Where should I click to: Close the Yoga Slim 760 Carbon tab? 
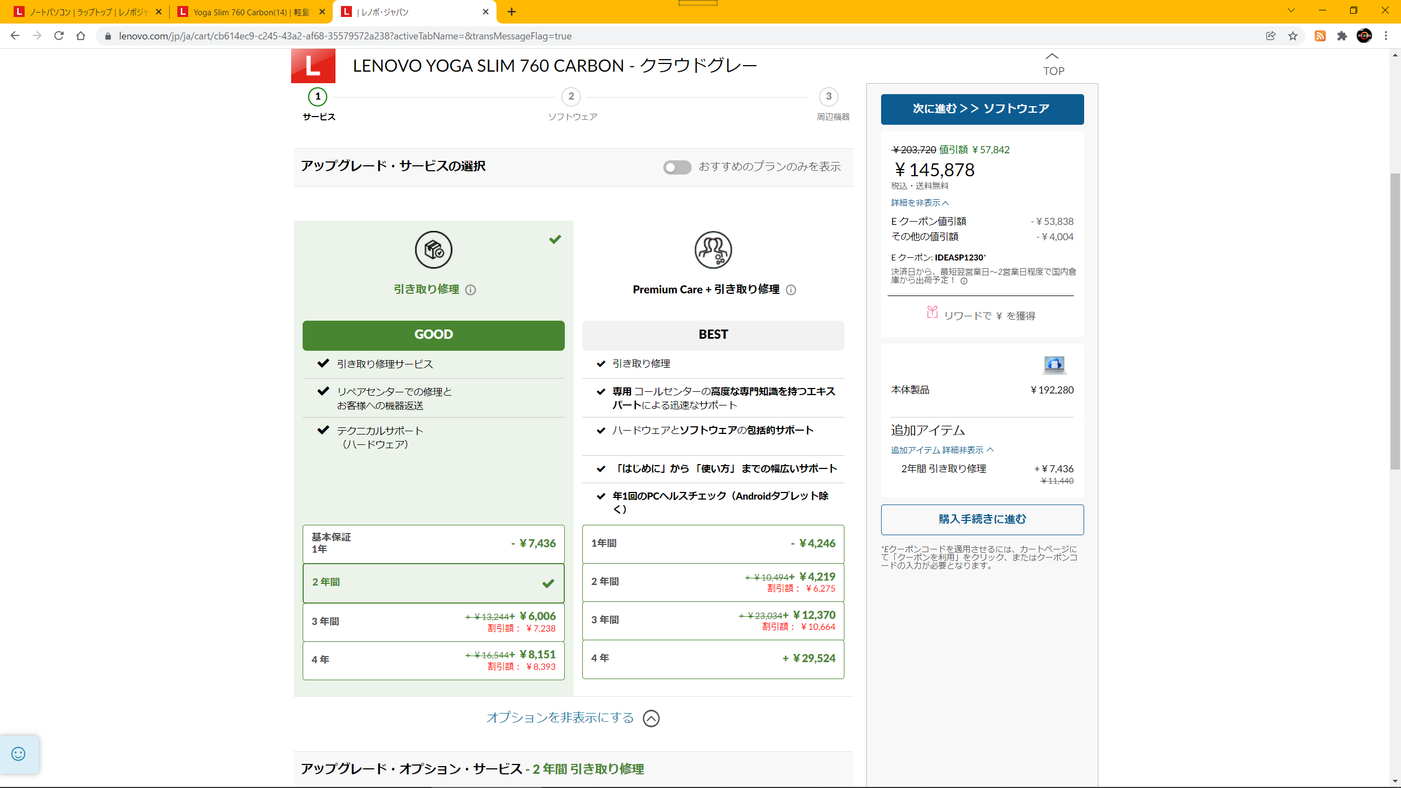[x=322, y=11]
